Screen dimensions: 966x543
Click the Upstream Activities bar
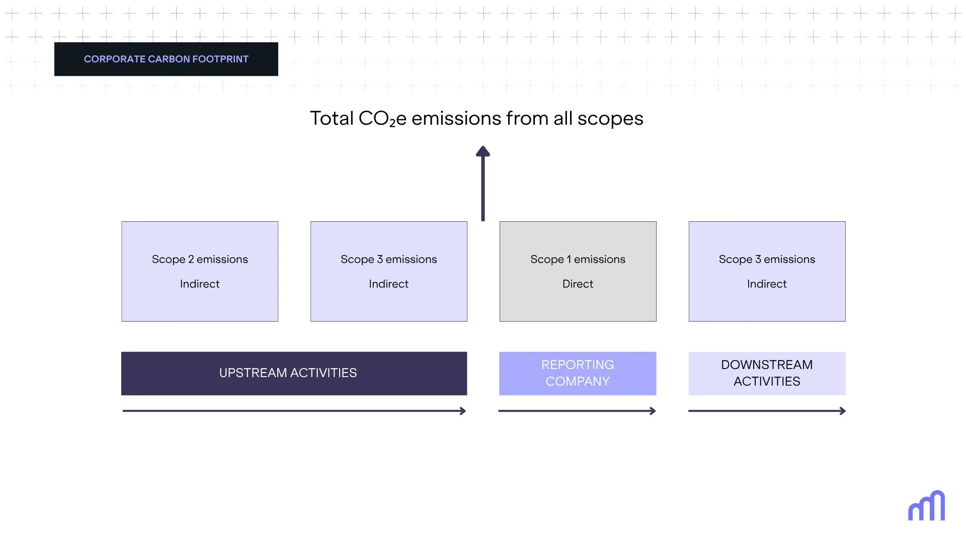click(x=294, y=373)
